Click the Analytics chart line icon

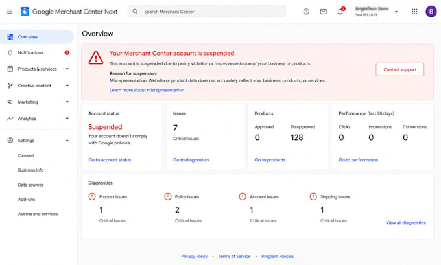pos(10,119)
